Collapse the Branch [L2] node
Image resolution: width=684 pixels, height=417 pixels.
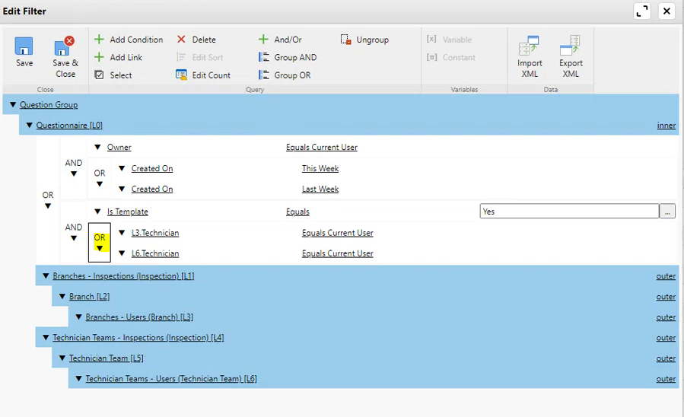(x=62, y=297)
